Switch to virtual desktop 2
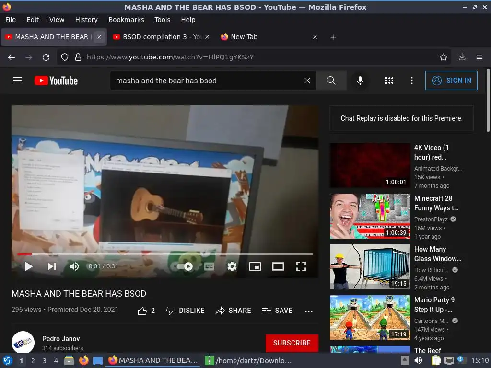Viewport: 491px width, 368px height. [x=33, y=361]
